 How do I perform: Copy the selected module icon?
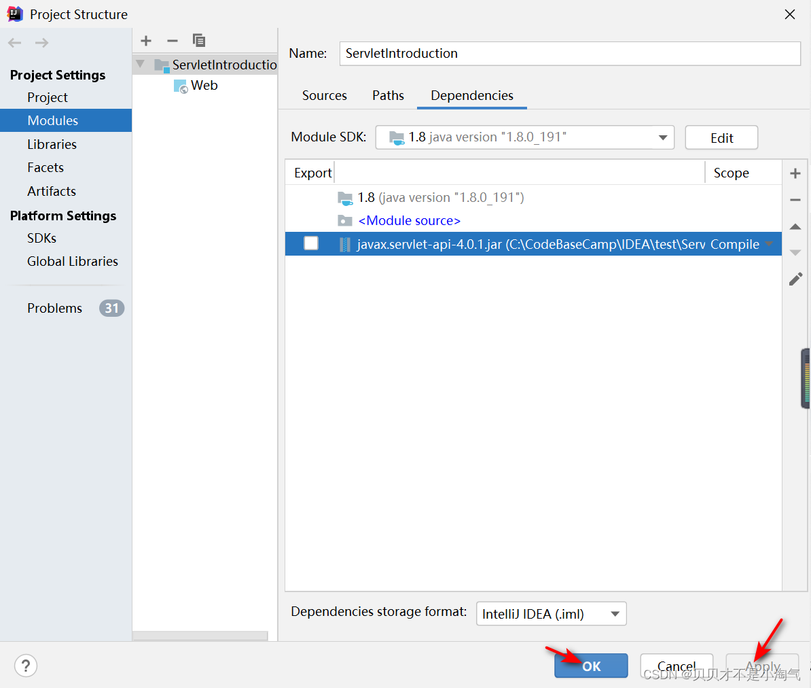tap(198, 40)
